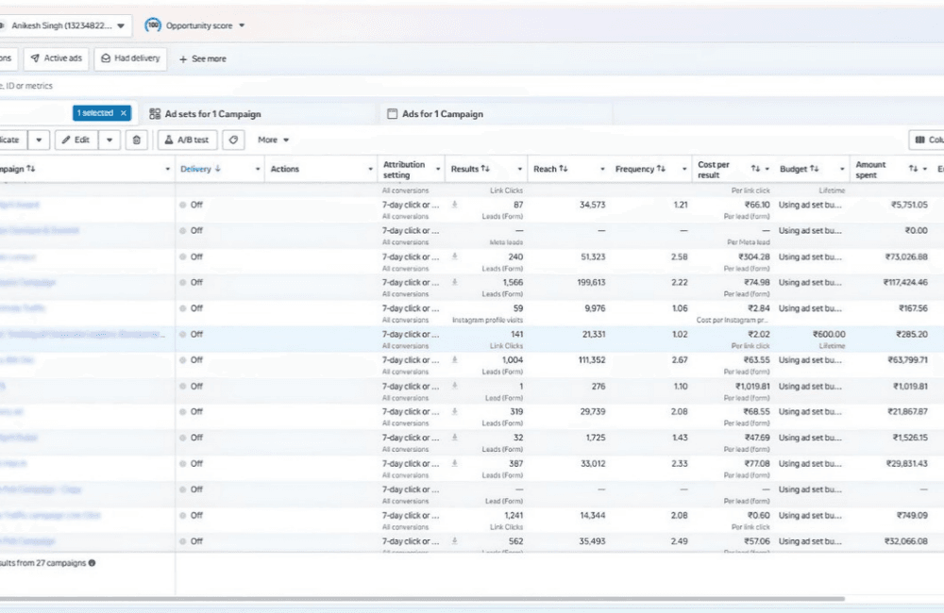Click the info icon beside Results from 27 campaigns
The image size is (944, 613).
coord(93,563)
